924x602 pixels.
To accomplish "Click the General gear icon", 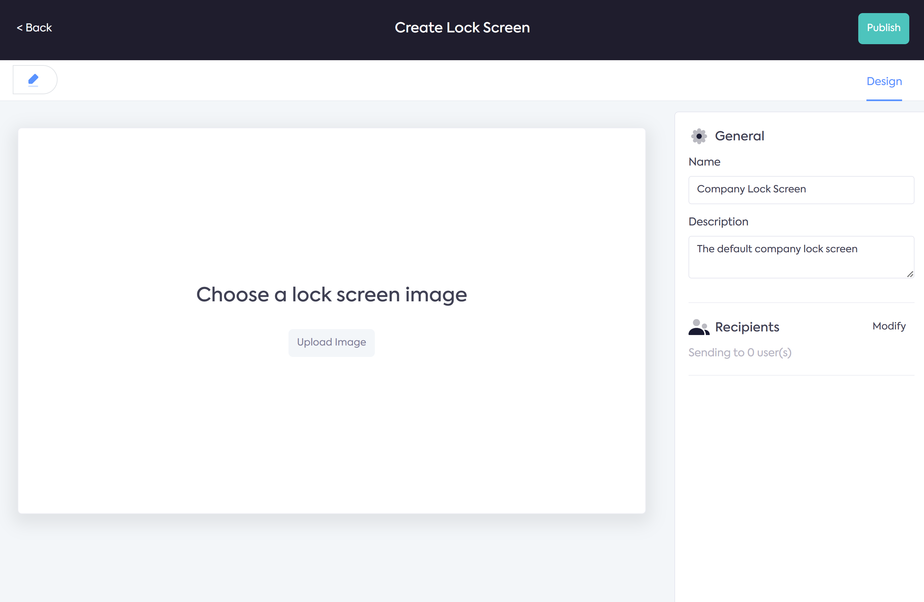I will [699, 136].
